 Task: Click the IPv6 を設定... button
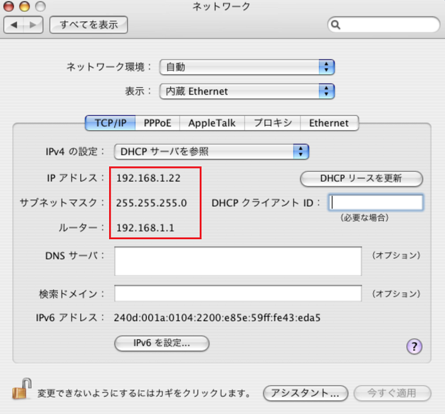[x=162, y=343]
